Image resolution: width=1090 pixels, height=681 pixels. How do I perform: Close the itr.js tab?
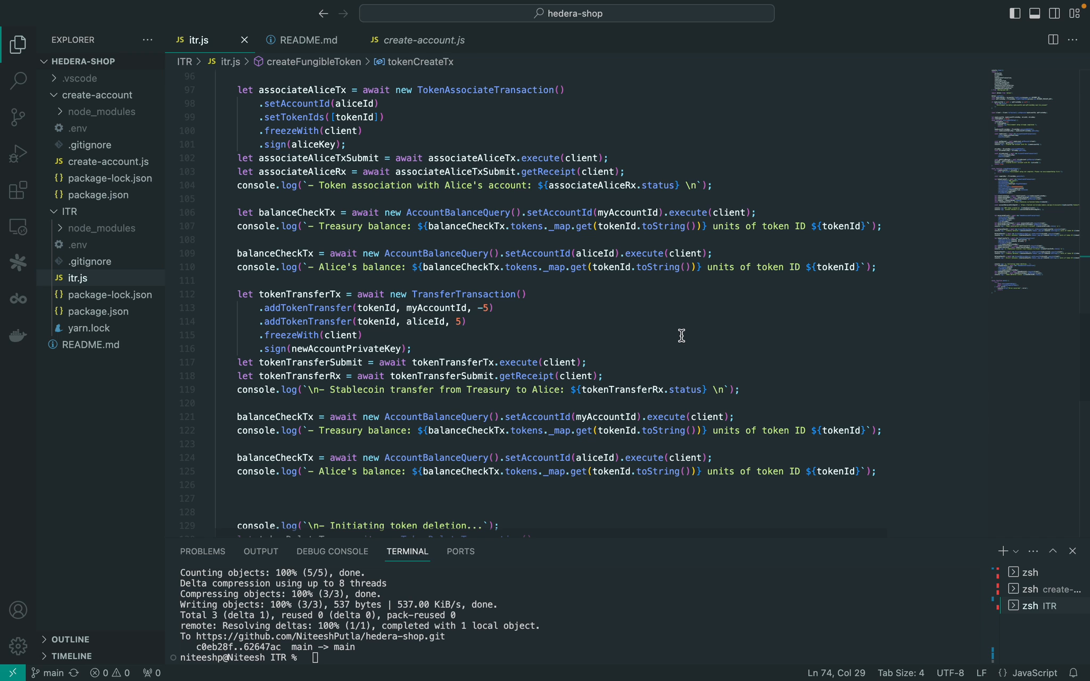click(244, 40)
